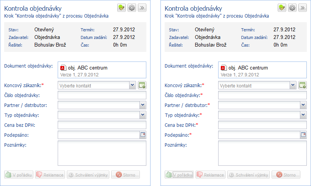311x186 pixels.
Task: Expand Typ objednávky dropdown in right panel
Action: pos(303,115)
